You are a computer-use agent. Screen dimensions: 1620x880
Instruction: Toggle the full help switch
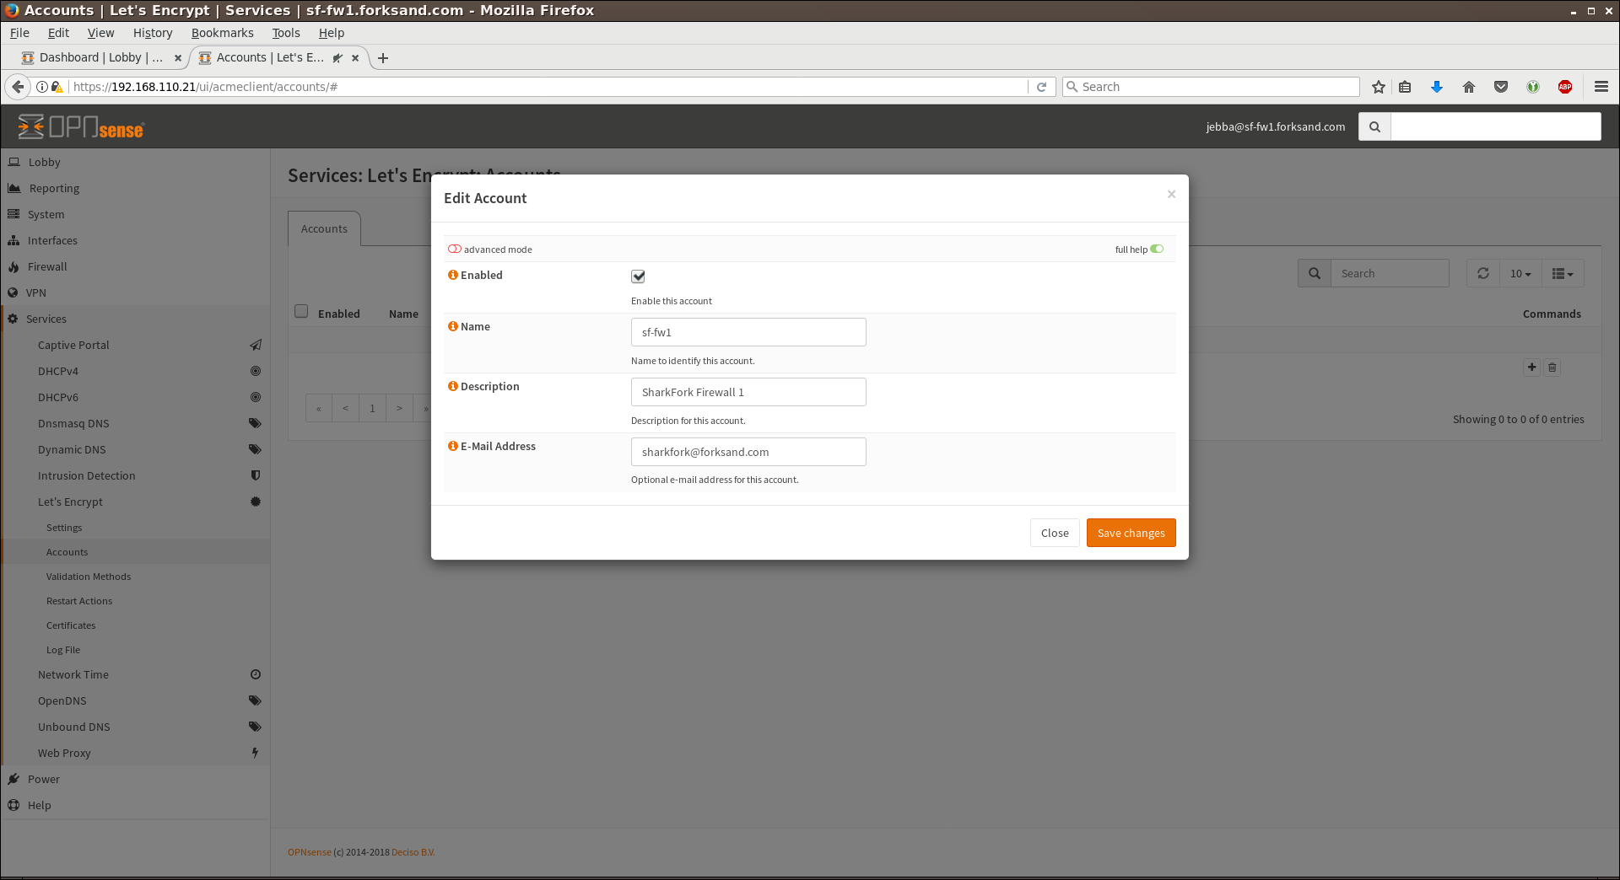[1157, 249]
